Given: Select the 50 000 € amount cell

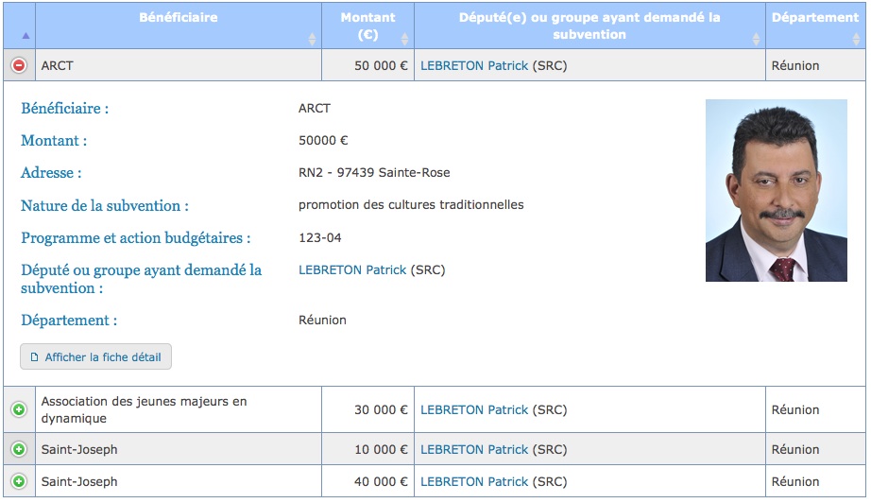Looking at the screenshot, I should coord(367,65).
